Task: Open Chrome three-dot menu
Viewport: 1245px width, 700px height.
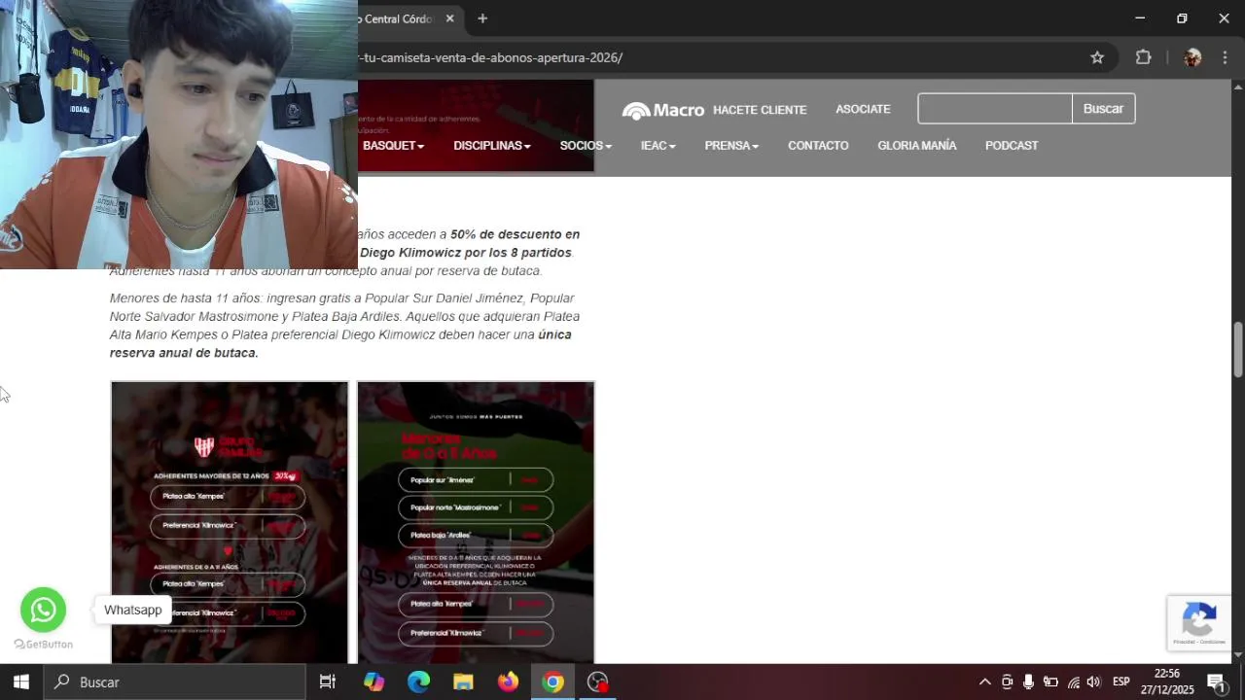Action: (x=1225, y=57)
